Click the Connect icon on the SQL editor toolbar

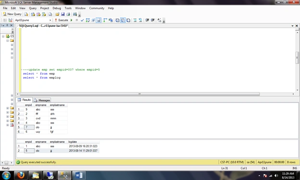(x=5, y=20)
